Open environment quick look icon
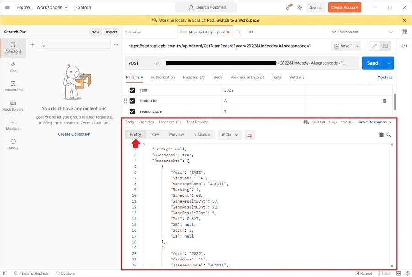 point(404,32)
